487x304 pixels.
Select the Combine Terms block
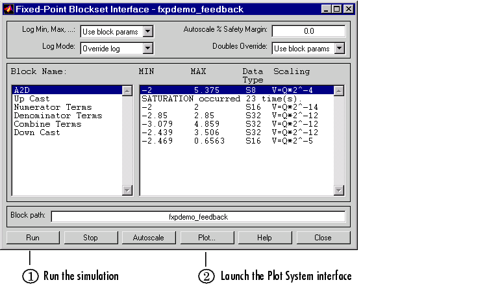tap(67, 124)
